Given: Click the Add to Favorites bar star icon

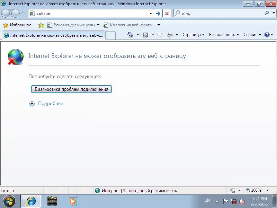Looking at the screenshot, I should click(41, 25).
